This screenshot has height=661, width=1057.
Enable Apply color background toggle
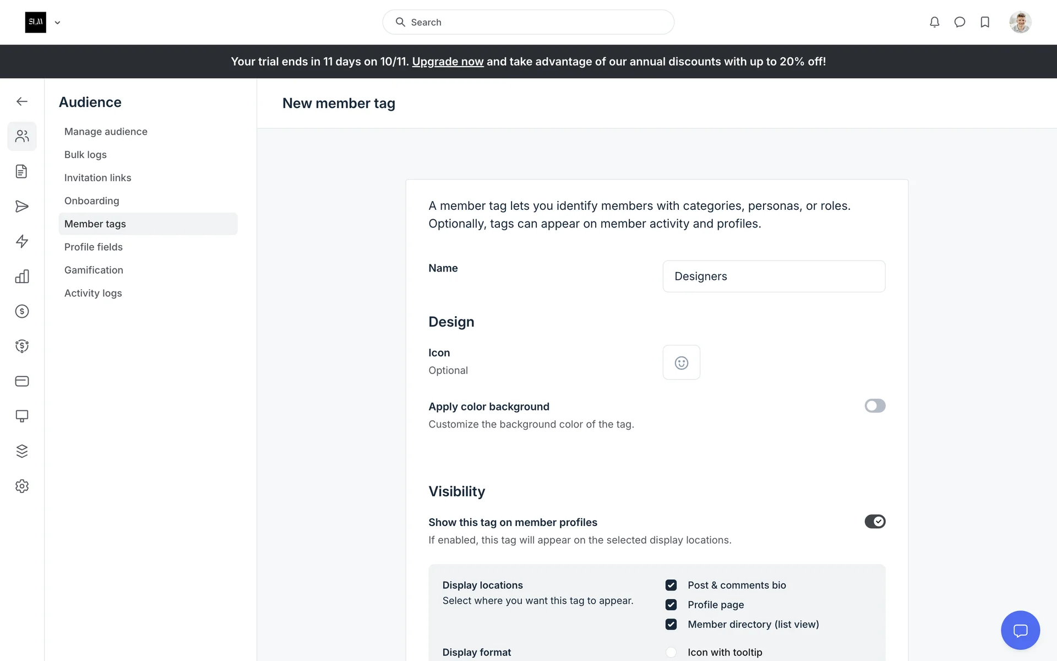[x=874, y=406]
